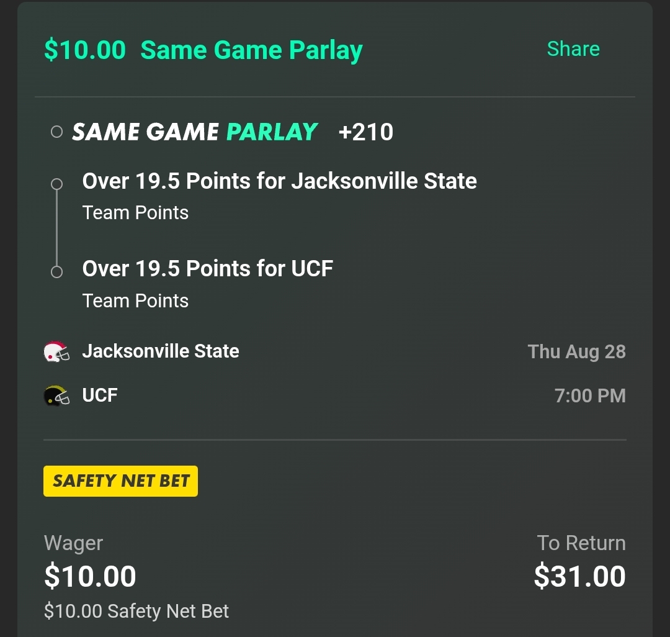This screenshot has height=637, width=670.
Task: Tap the Share link
Action: (573, 48)
